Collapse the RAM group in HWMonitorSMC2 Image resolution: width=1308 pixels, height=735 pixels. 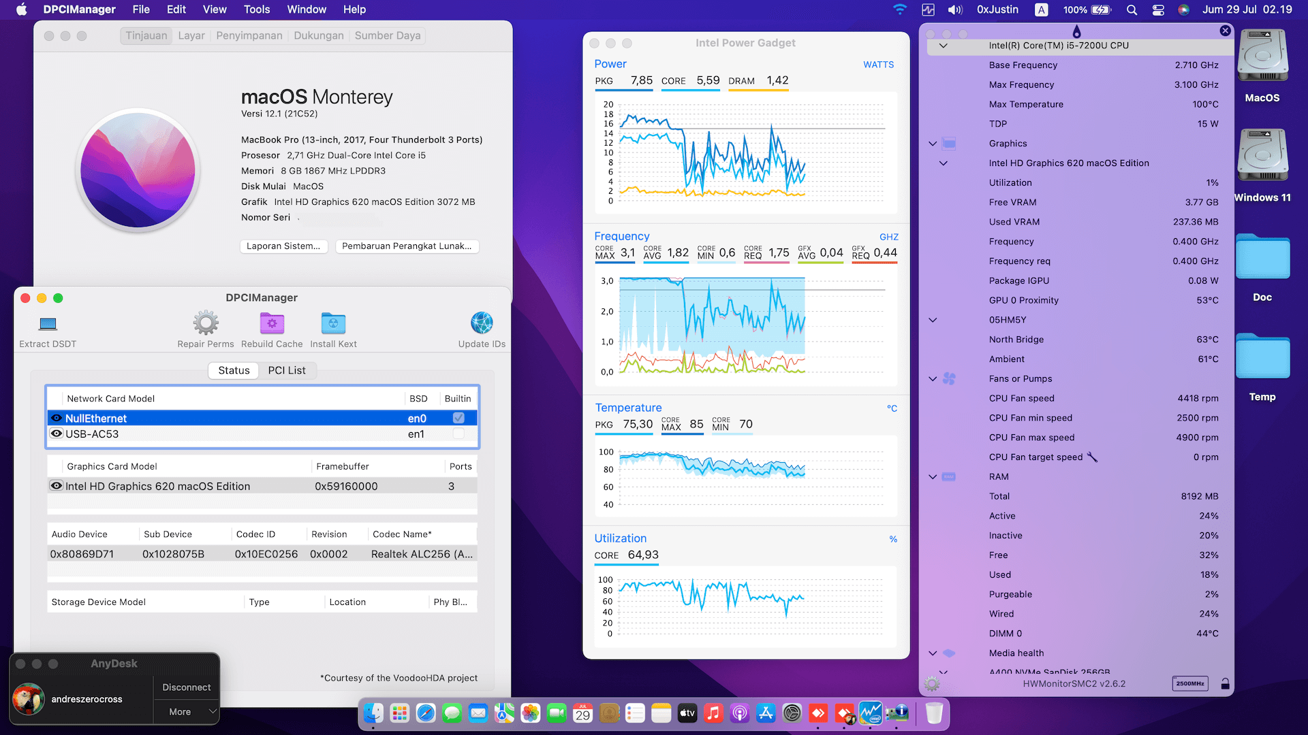(933, 477)
